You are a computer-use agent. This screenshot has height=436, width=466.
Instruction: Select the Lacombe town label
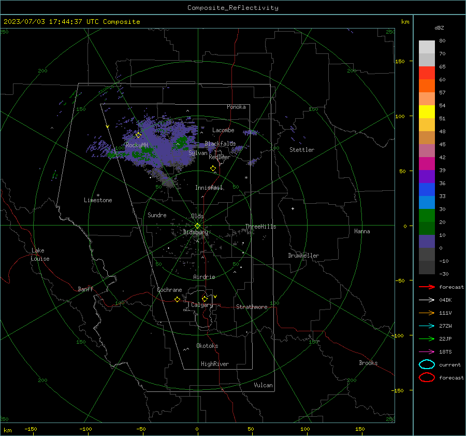tap(223, 130)
